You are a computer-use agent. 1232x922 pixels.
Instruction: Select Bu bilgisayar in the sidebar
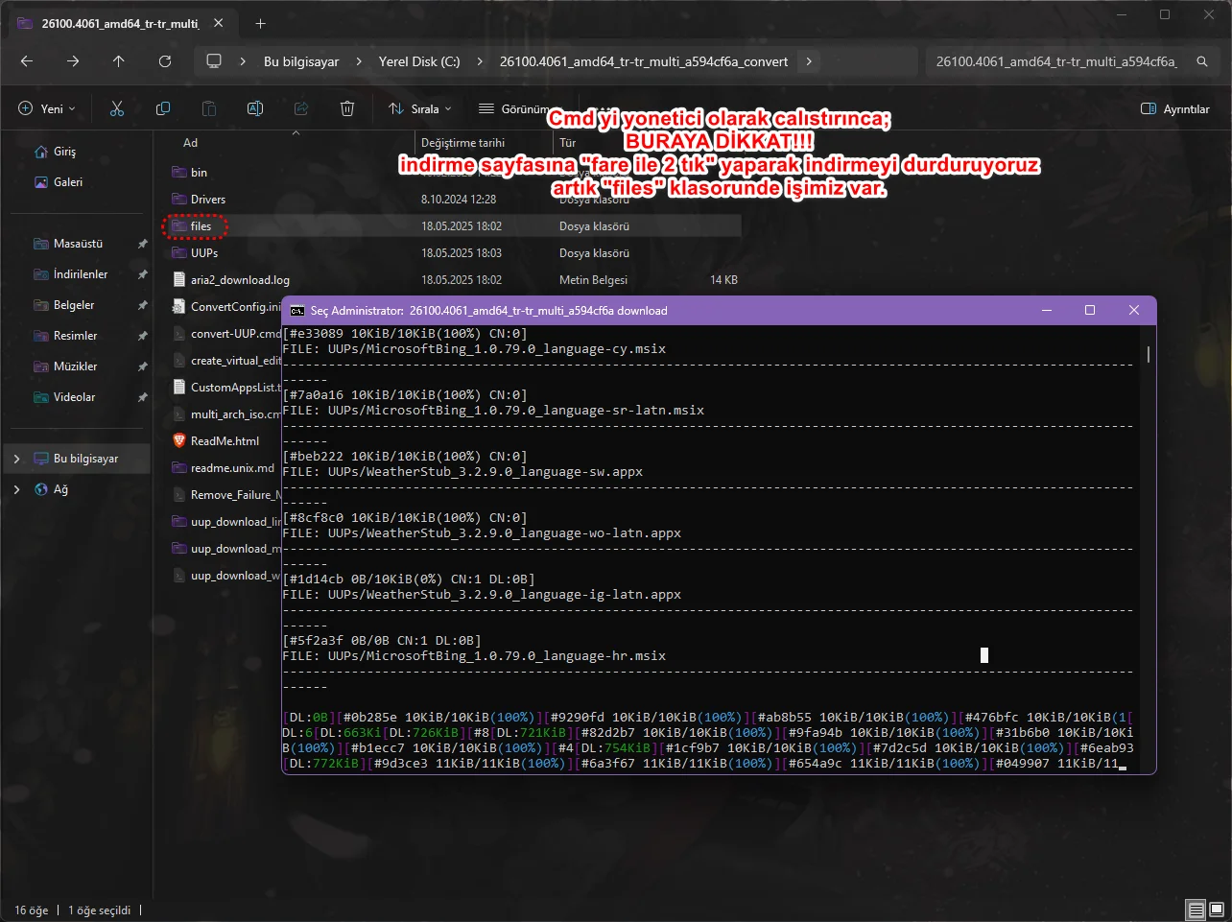(77, 459)
